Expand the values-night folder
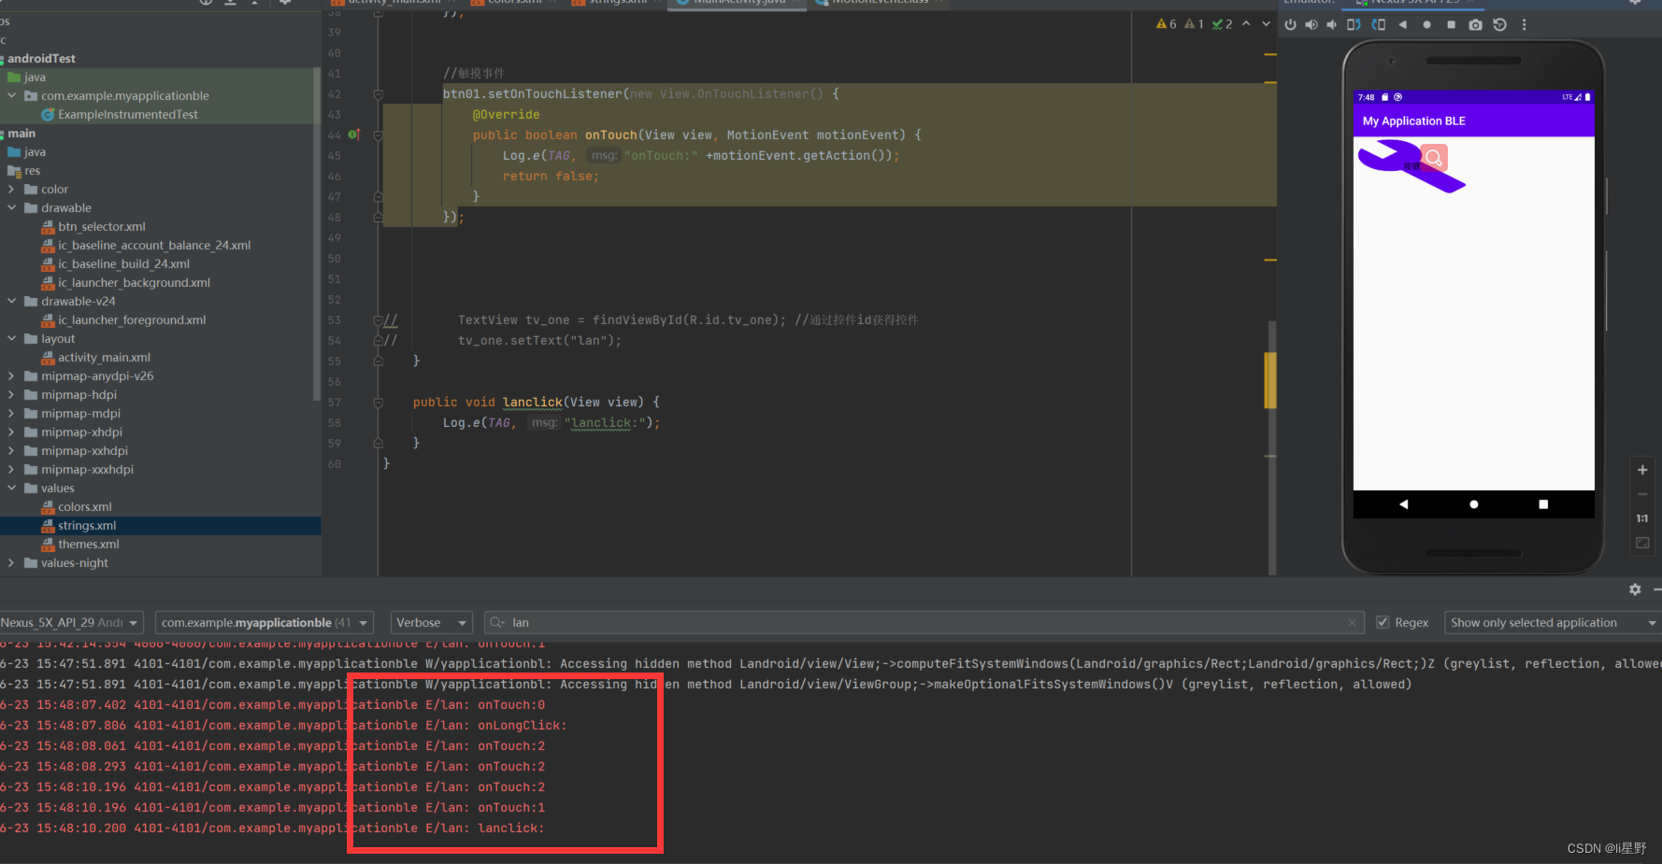The height and width of the screenshot is (864, 1662). click(12, 562)
